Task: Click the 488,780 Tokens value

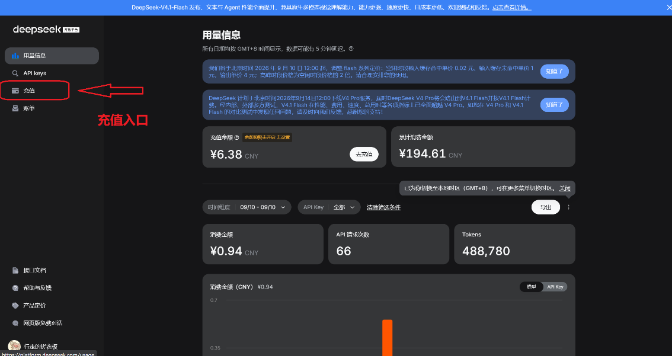Action: point(486,251)
